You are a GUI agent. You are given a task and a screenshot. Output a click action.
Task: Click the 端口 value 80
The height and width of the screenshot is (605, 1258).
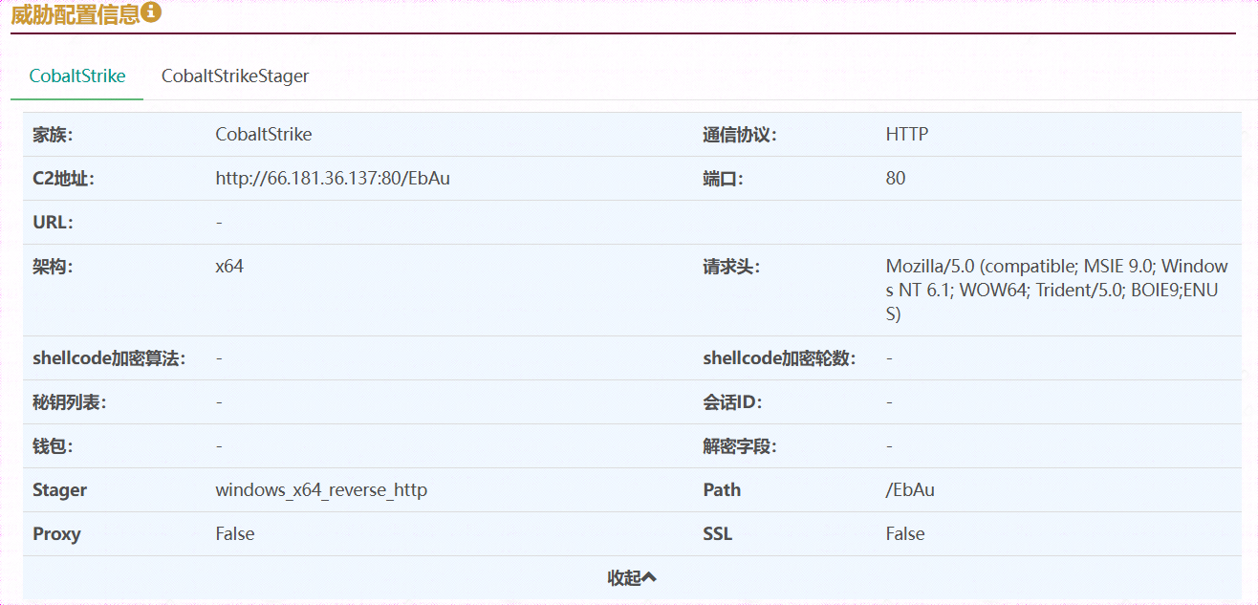click(896, 179)
